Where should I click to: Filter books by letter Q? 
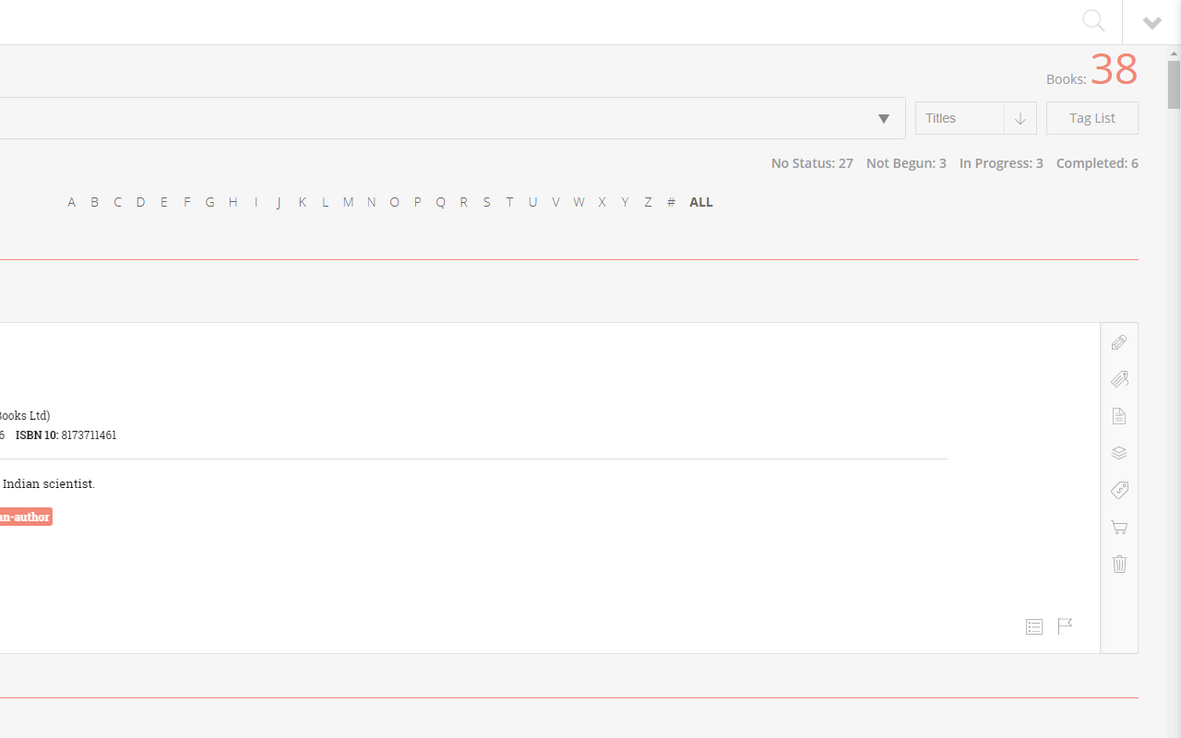click(x=440, y=202)
